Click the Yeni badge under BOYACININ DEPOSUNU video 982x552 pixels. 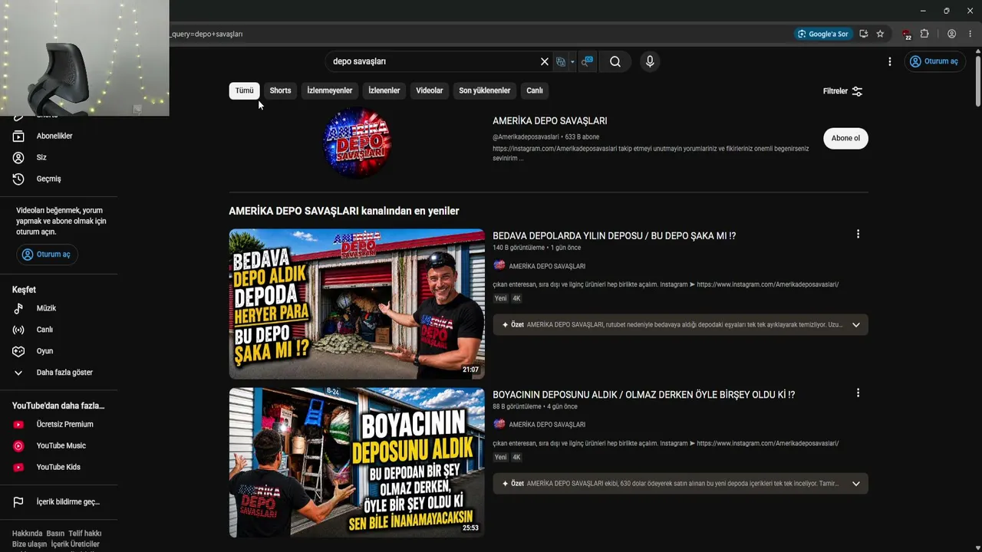500,457
